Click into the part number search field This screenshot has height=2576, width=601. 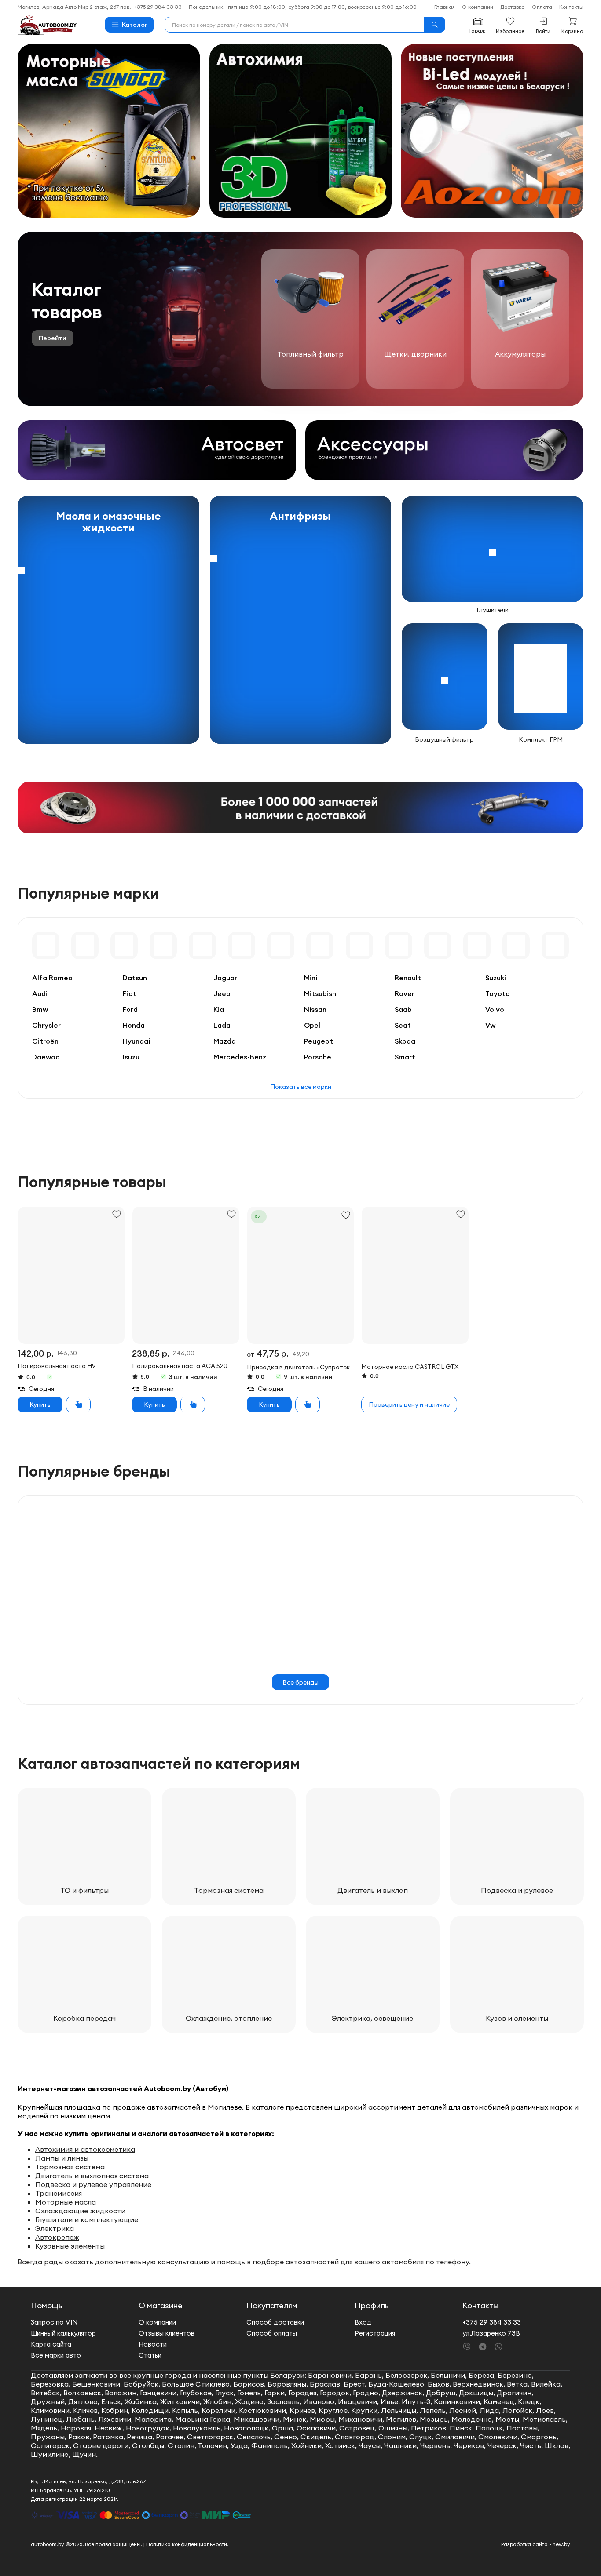point(294,24)
